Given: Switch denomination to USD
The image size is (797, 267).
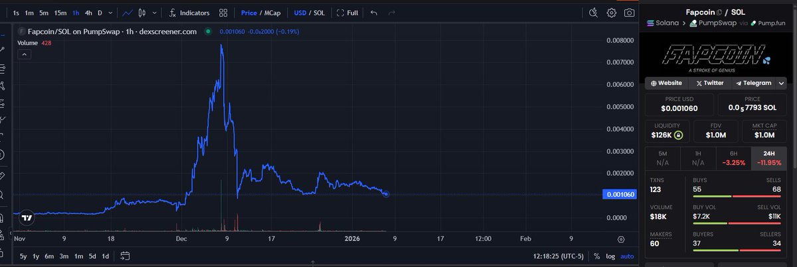Looking at the screenshot, I should tap(300, 13).
